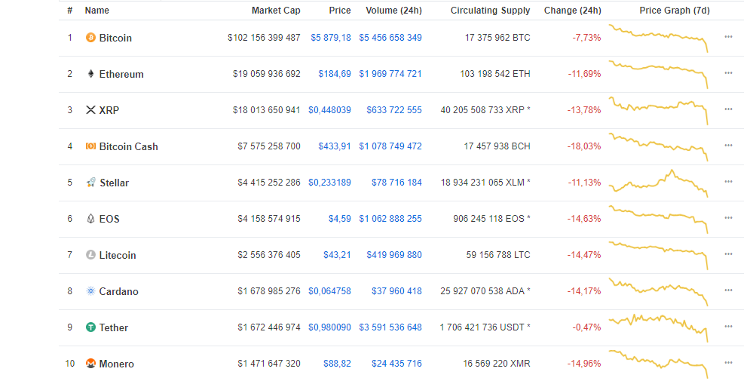Click the Bitcoin coin logo icon
Screen dimensions: 756x381
90,38
